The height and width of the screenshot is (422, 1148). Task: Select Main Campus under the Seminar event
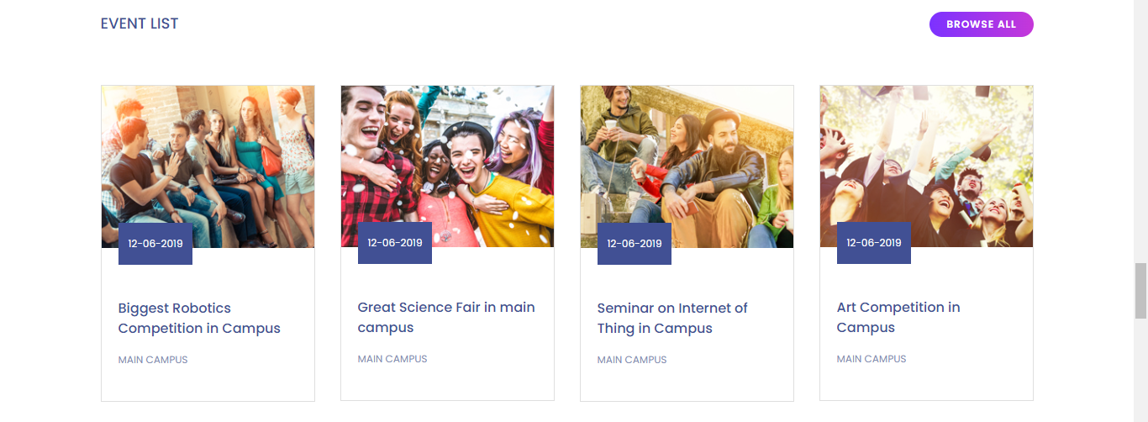tap(632, 360)
